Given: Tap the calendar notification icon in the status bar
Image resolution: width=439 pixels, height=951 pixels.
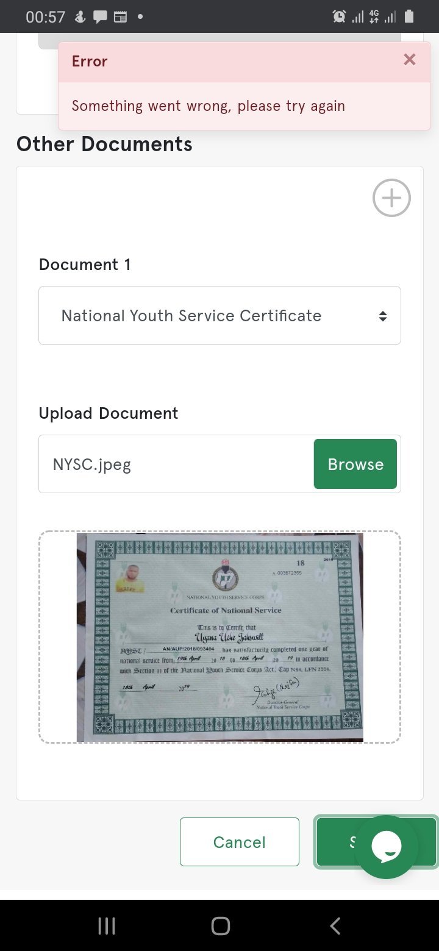Looking at the screenshot, I should coord(121,17).
